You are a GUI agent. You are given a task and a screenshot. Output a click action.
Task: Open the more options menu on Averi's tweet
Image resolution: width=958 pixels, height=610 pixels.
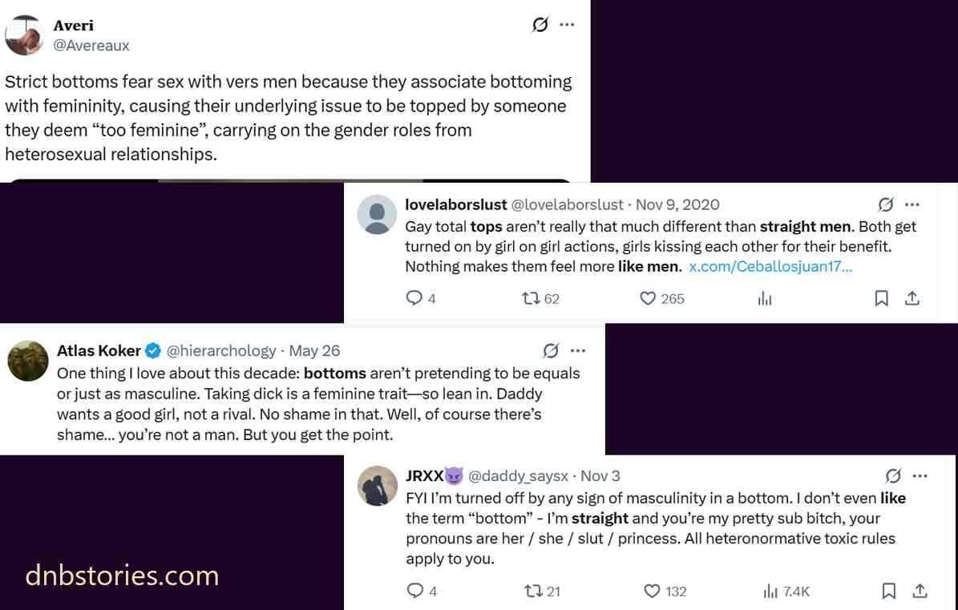568,24
